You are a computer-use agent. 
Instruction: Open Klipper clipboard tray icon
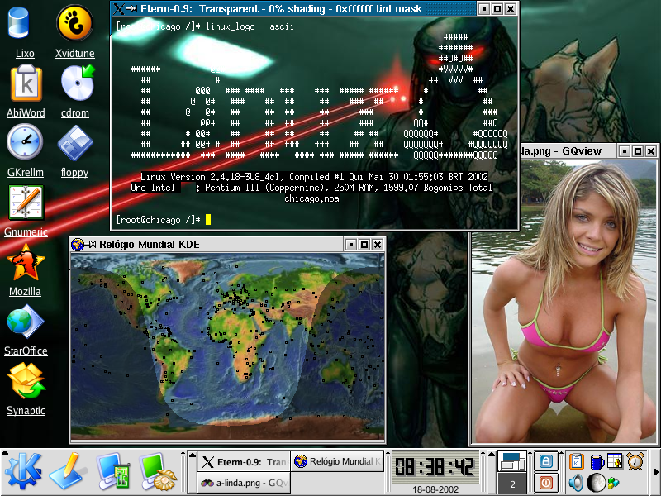[576, 461]
